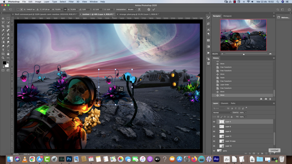Image resolution: width=292 pixels, height=164 pixels.
Task: Add layer style via the fx icon
Action: (x=250, y=153)
